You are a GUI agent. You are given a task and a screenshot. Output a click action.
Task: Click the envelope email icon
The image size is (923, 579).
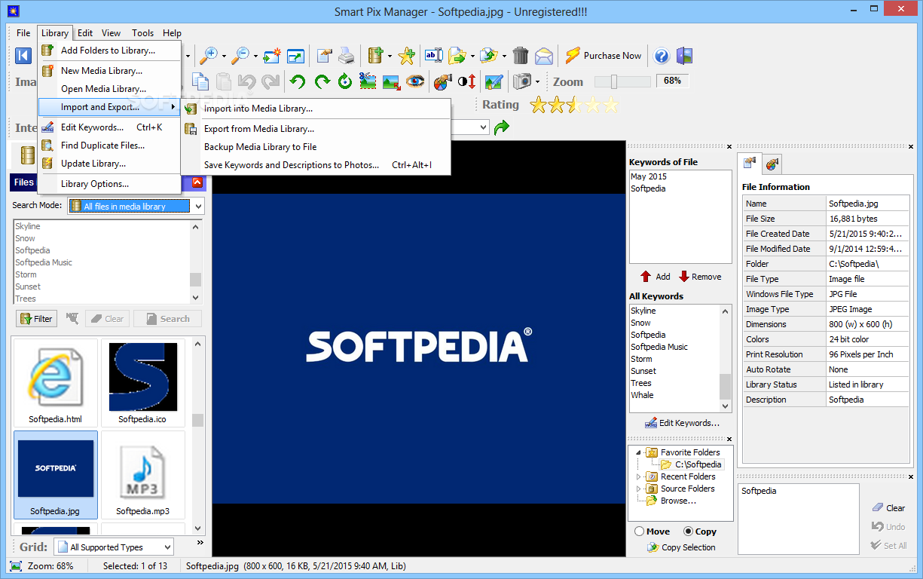(x=544, y=55)
